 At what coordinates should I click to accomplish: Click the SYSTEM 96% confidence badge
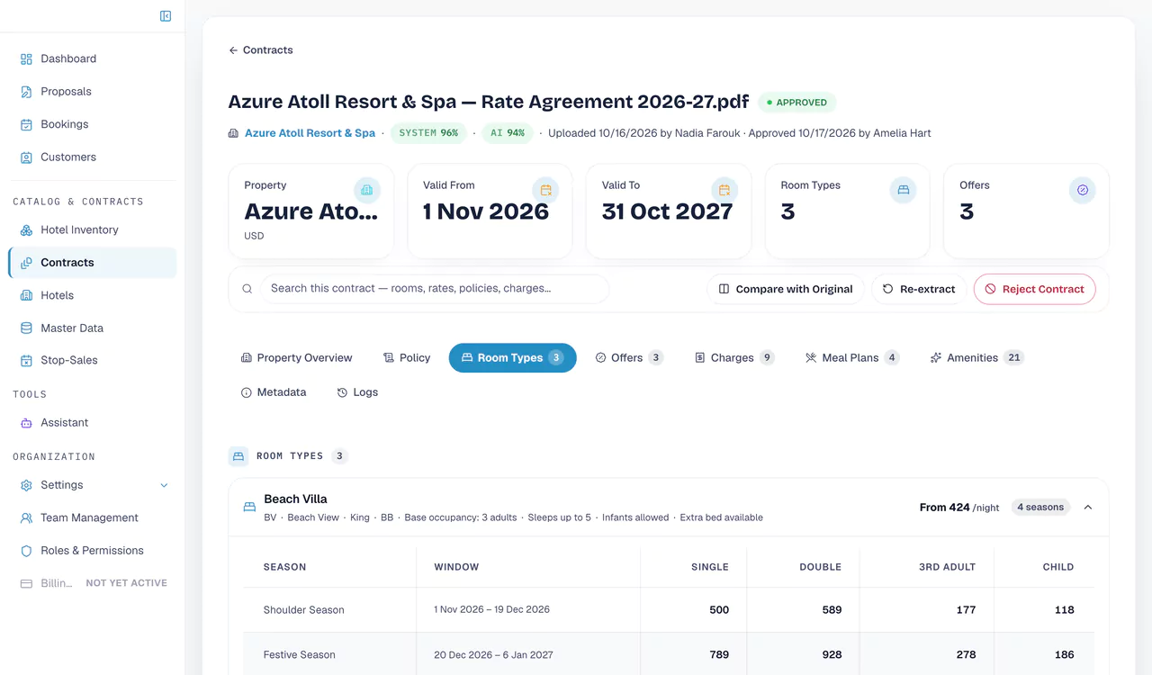428,133
